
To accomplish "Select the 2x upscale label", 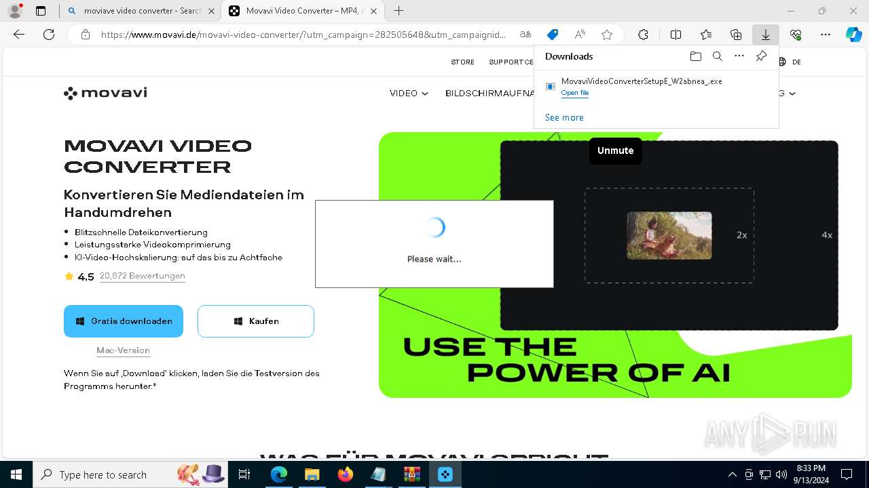I will 742,235.
